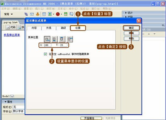166x120 pixels.
Task: Insert an email link from the toolbar
Action: pos(32,14)
